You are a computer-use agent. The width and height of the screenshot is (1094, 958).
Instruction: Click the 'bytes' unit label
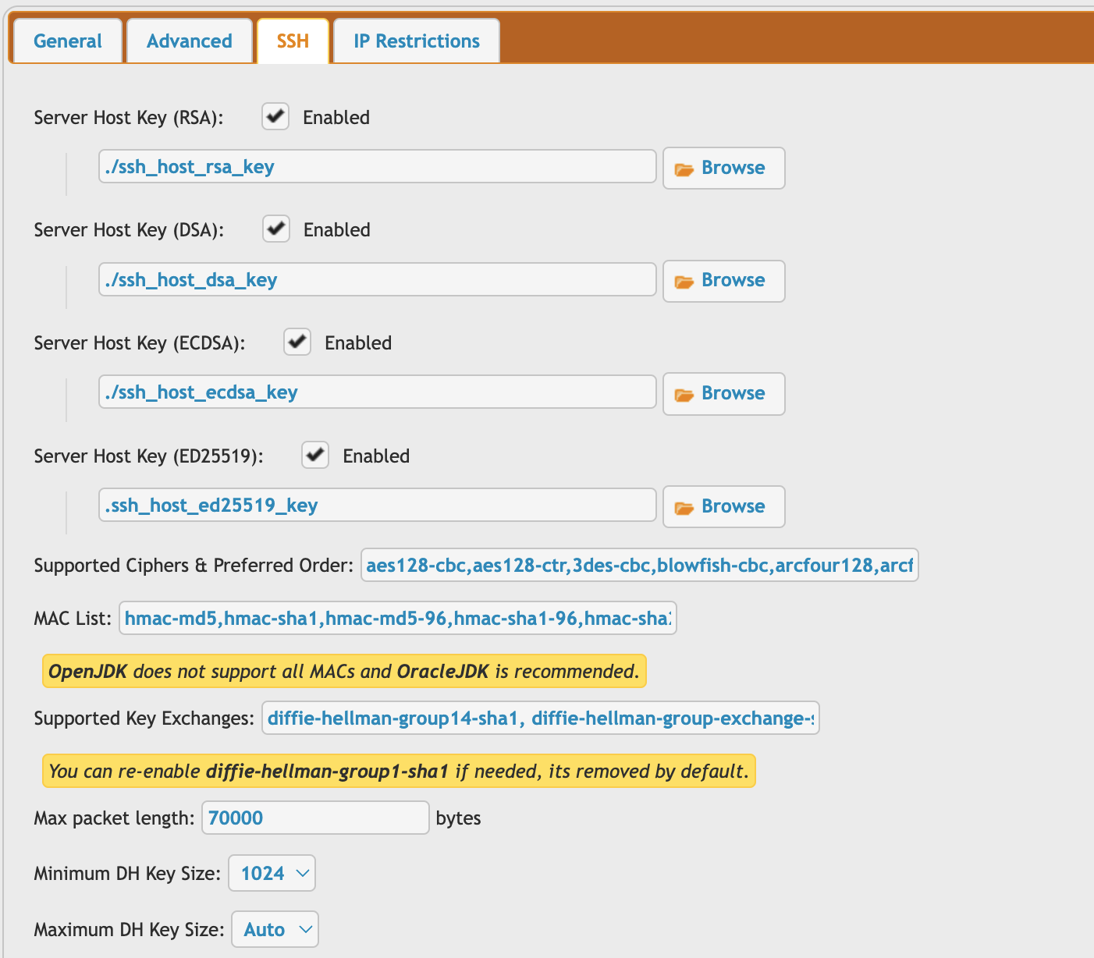(x=458, y=818)
